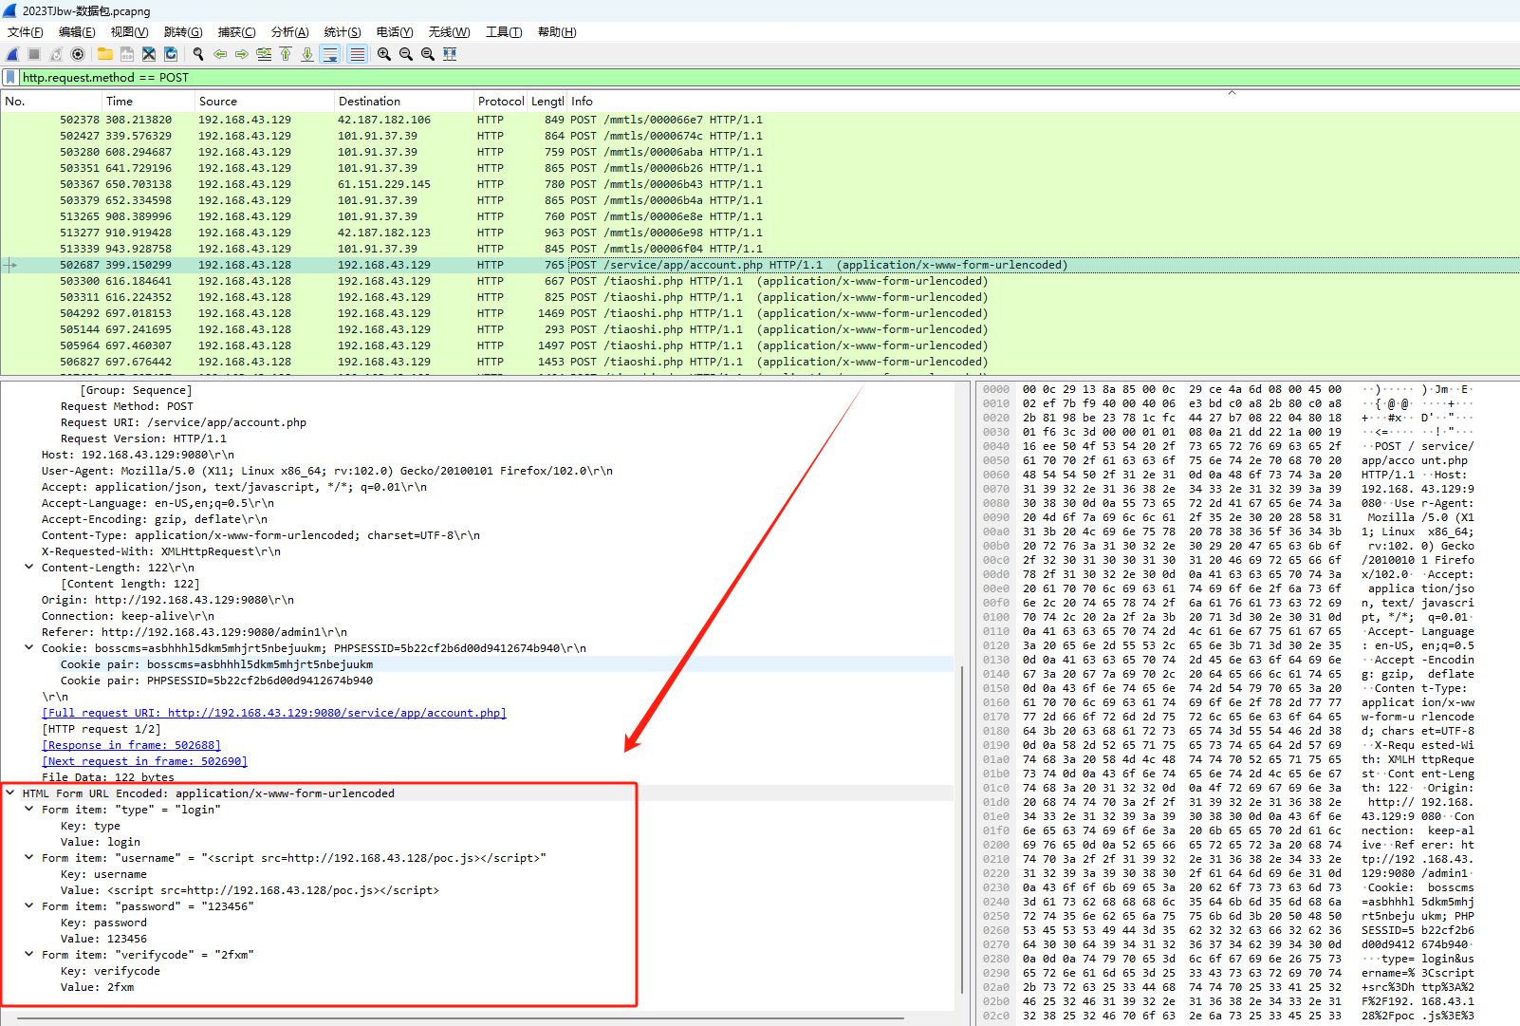Select packet 503300 tiaoshi.php row
Viewport: 1520px width, 1026px height.
coord(759,281)
